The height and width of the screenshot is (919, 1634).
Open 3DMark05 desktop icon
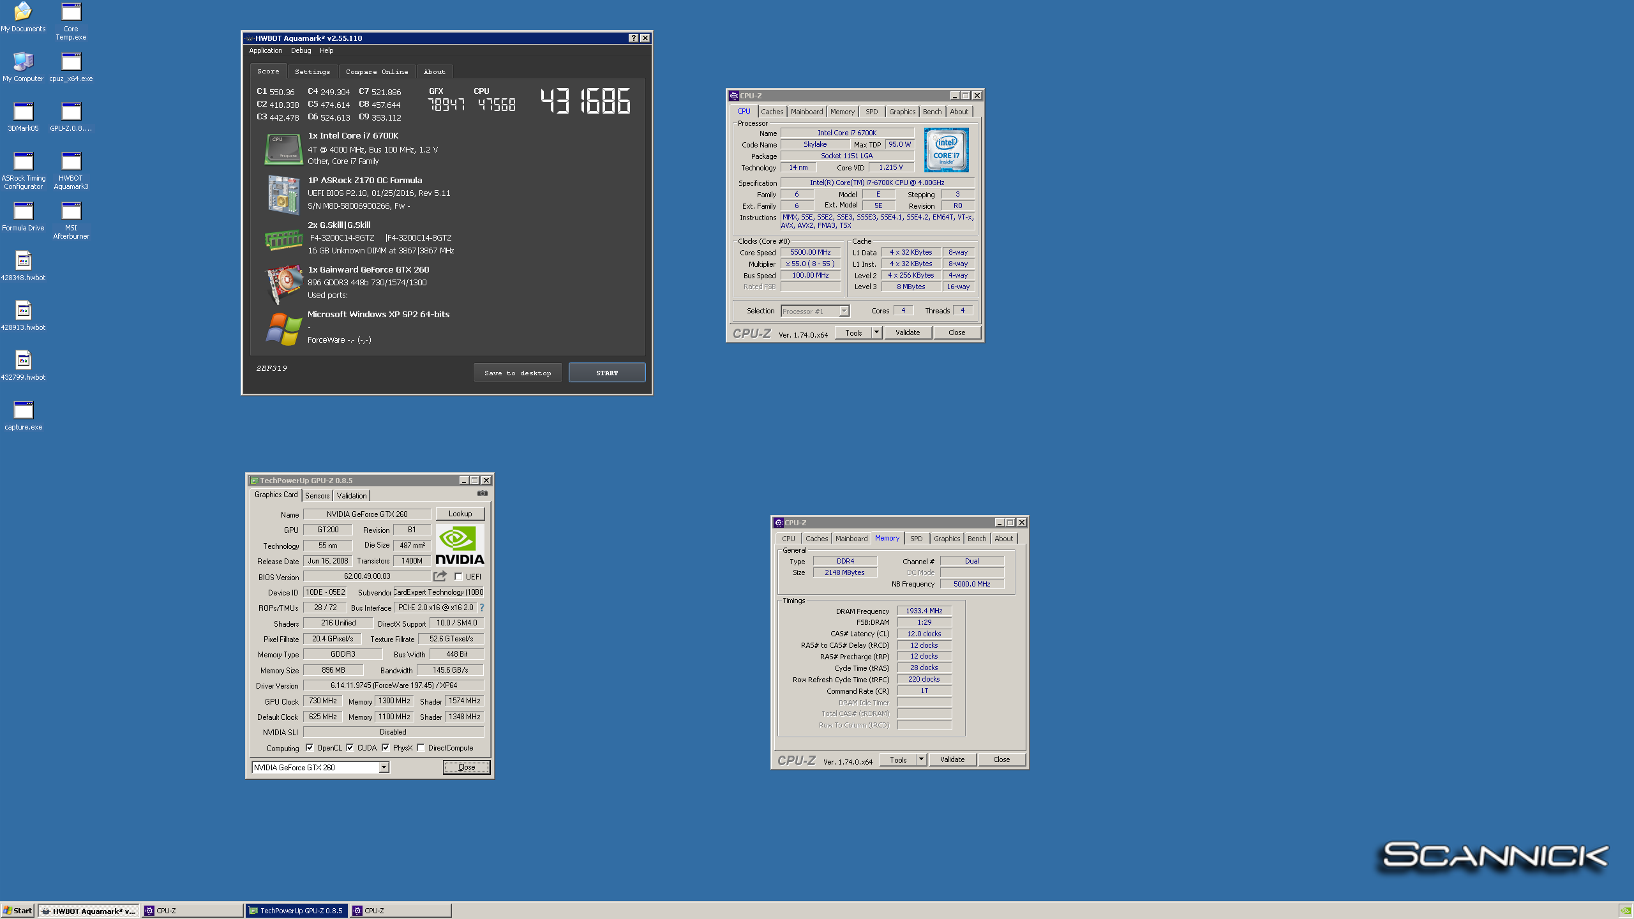(23, 117)
